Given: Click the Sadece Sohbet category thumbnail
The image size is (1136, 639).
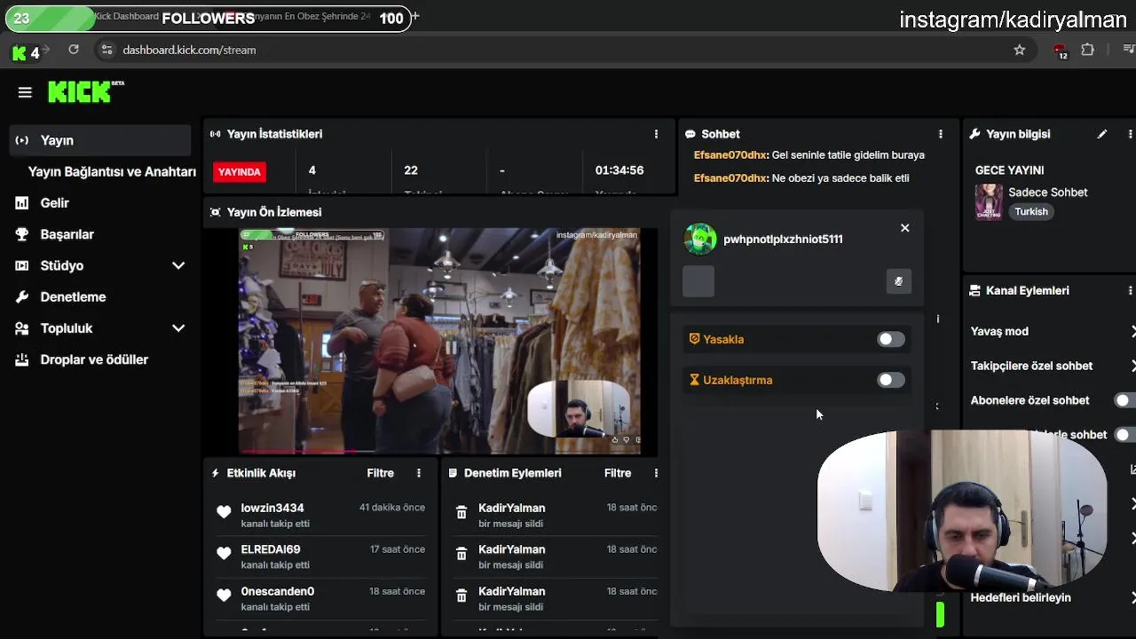Looking at the screenshot, I should 989,202.
